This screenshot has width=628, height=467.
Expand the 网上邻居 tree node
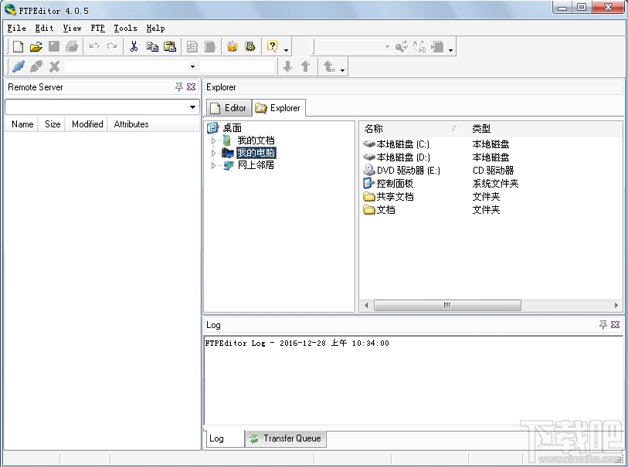coord(213,165)
